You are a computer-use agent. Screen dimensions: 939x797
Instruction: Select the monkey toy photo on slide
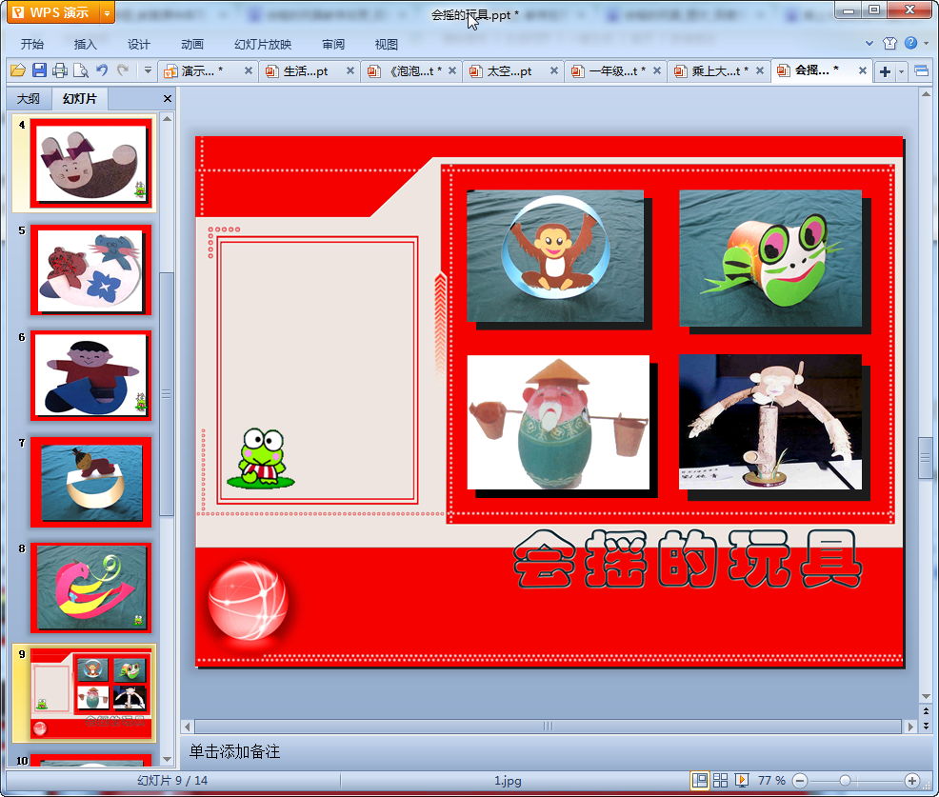555,256
